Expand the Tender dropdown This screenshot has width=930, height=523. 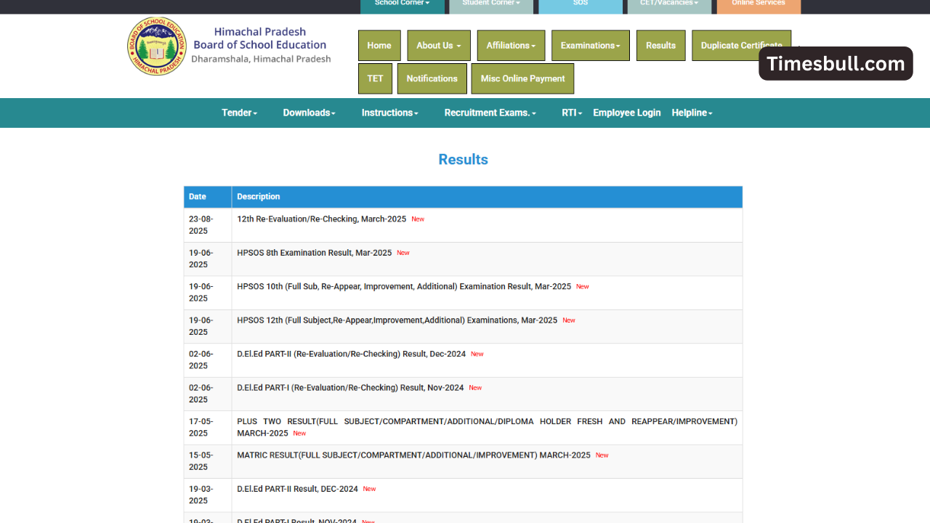click(x=239, y=113)
